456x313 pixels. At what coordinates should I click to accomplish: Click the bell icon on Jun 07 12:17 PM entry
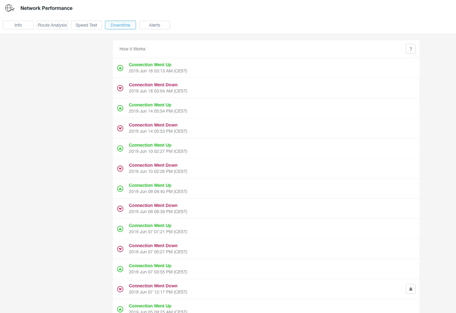click(410, 289)
